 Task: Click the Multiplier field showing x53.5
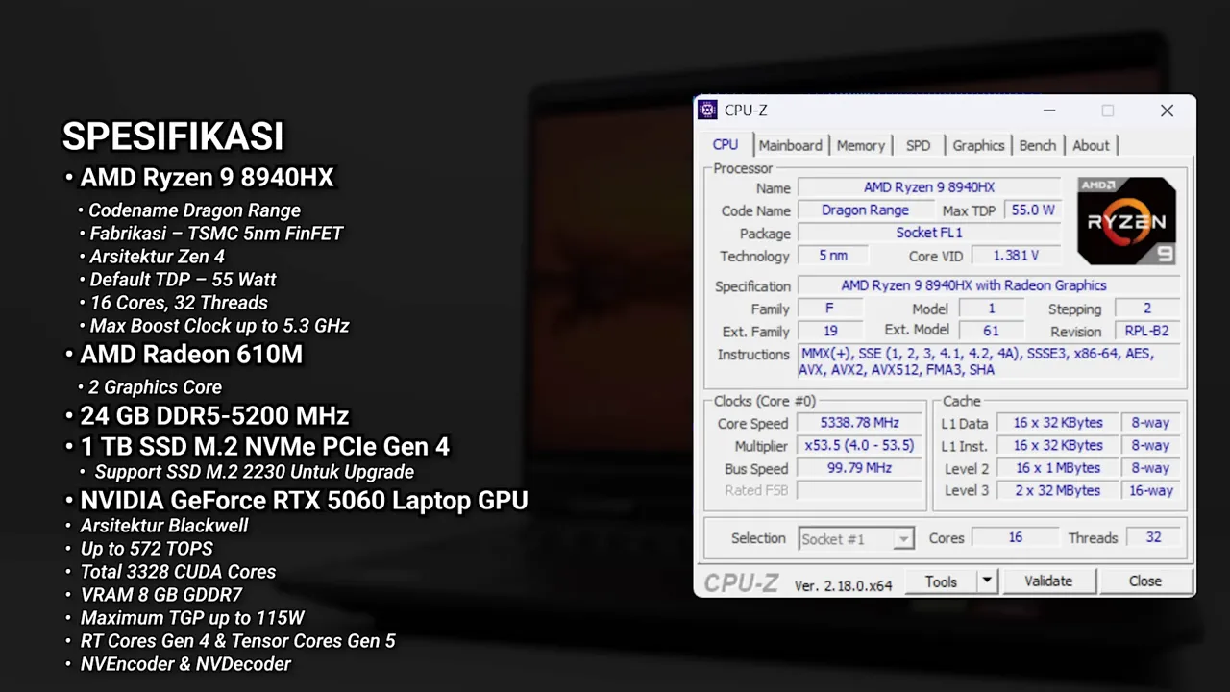pyautogui.click(x=858, y=445)
